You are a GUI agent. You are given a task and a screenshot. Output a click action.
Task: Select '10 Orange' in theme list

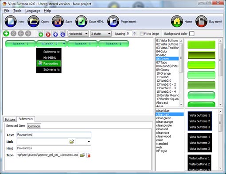pos(167,73)
